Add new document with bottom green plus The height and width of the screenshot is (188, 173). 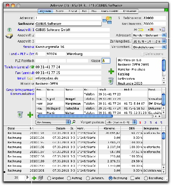point(34,178)
